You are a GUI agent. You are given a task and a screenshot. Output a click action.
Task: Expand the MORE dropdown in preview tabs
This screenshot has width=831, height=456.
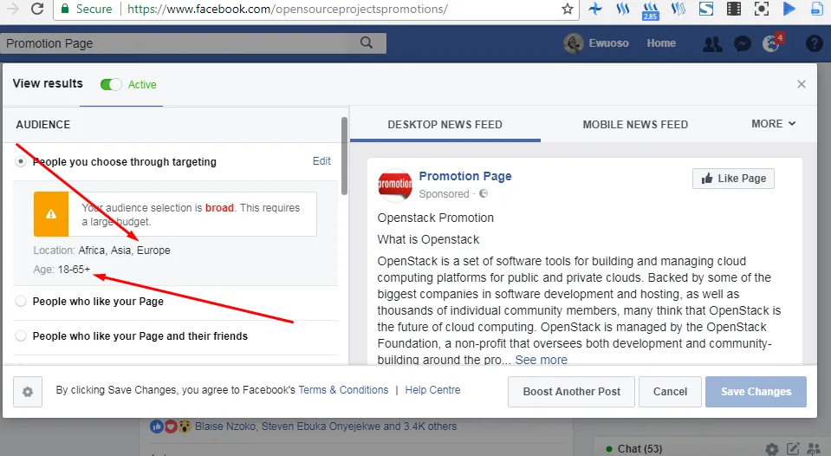[773, 124]
